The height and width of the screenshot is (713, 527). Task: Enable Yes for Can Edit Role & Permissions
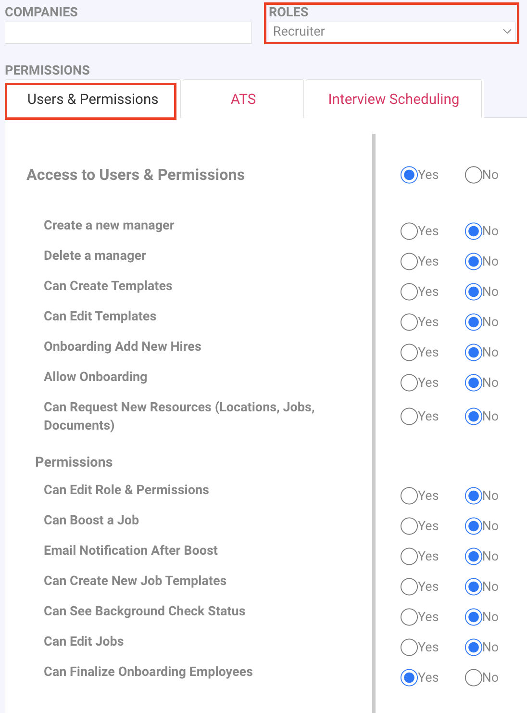tap(409, 496)
